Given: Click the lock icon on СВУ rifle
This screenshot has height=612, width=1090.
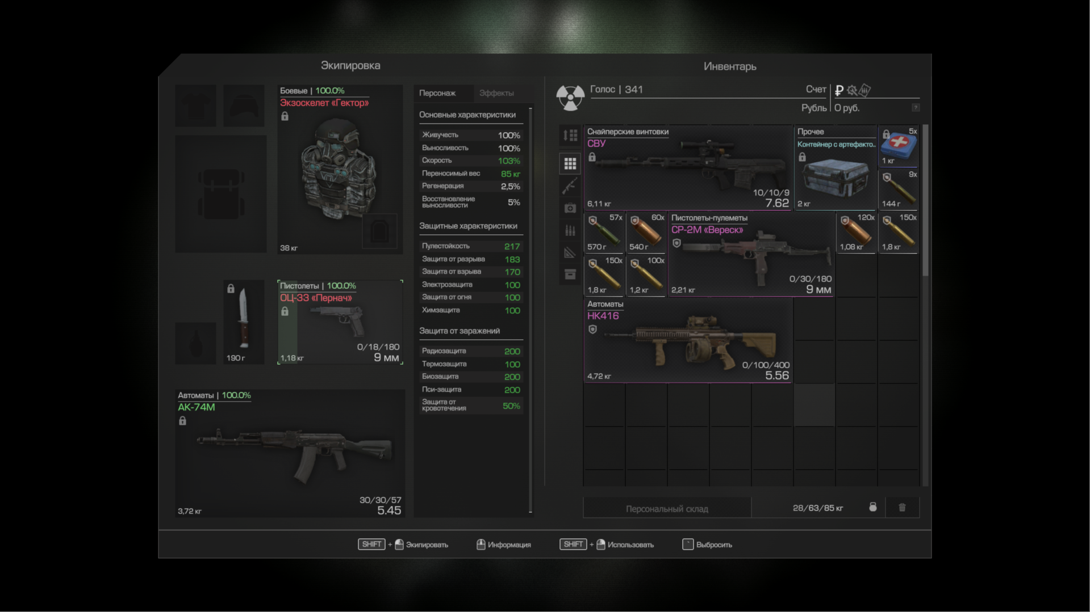Looking at the screenshot, I should [x=592, y=157].
